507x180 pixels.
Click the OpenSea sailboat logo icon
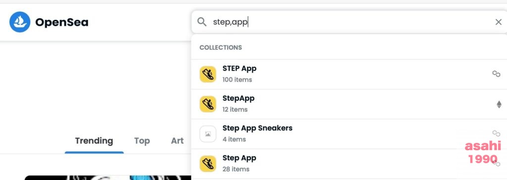[20, 22]
